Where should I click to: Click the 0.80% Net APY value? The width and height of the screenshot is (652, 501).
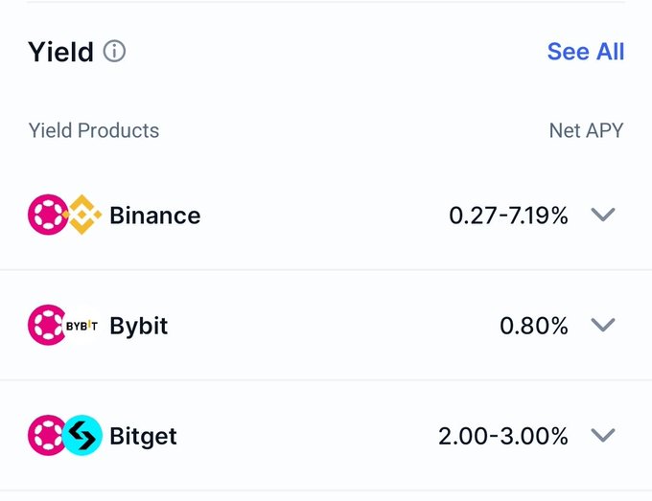(534, 326)
